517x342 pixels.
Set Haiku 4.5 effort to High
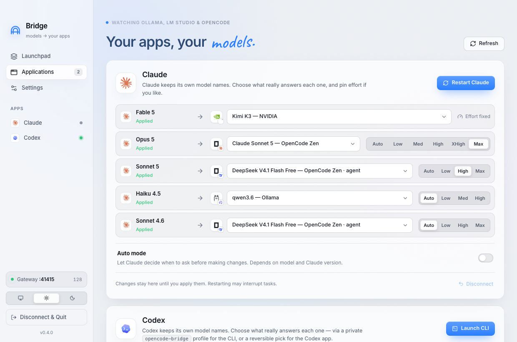point(480,198)
